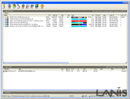Sort uploads by 국가 country column header
Screen dimensions: 130x99
[123, 69]
